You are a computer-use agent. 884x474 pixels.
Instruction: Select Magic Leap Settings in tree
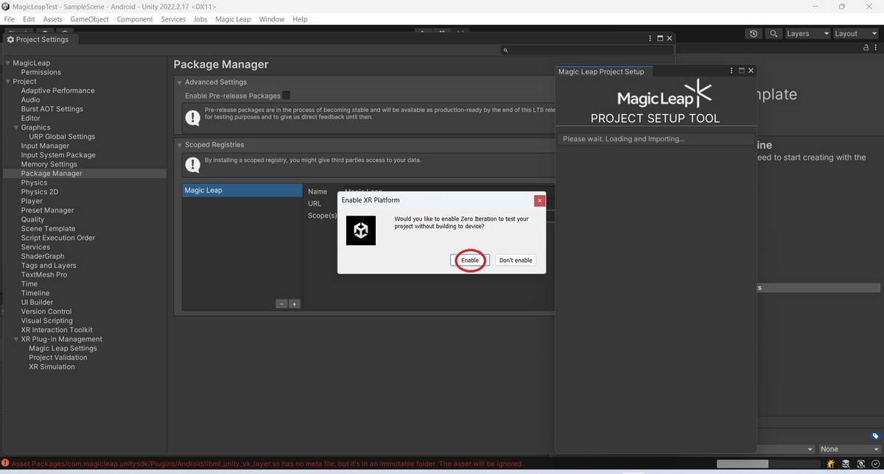click(63, 348)
